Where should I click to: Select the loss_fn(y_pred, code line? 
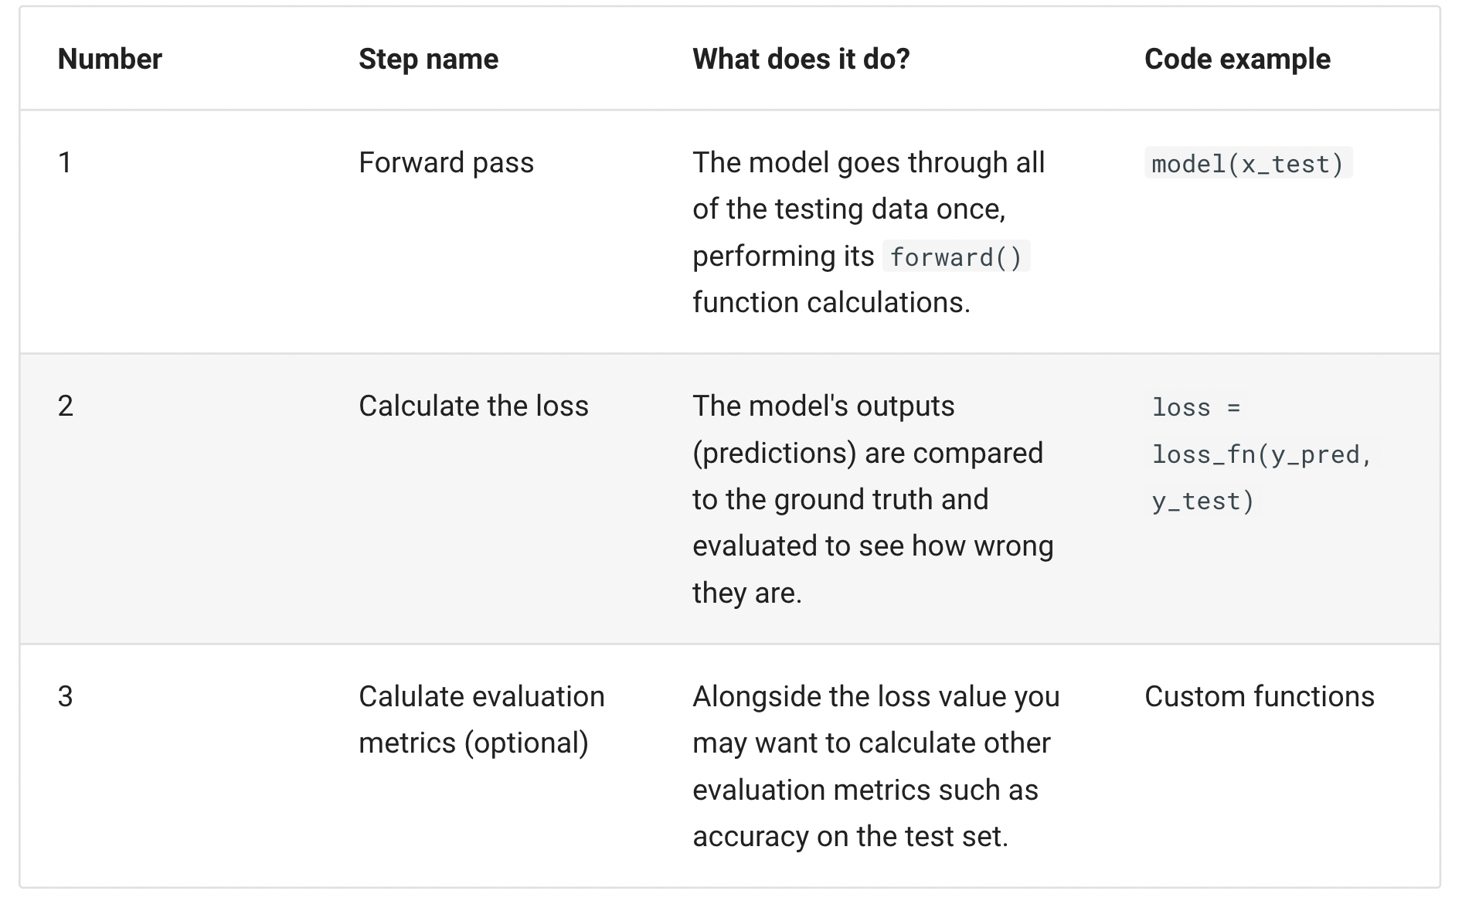(x=1261, y=454)
